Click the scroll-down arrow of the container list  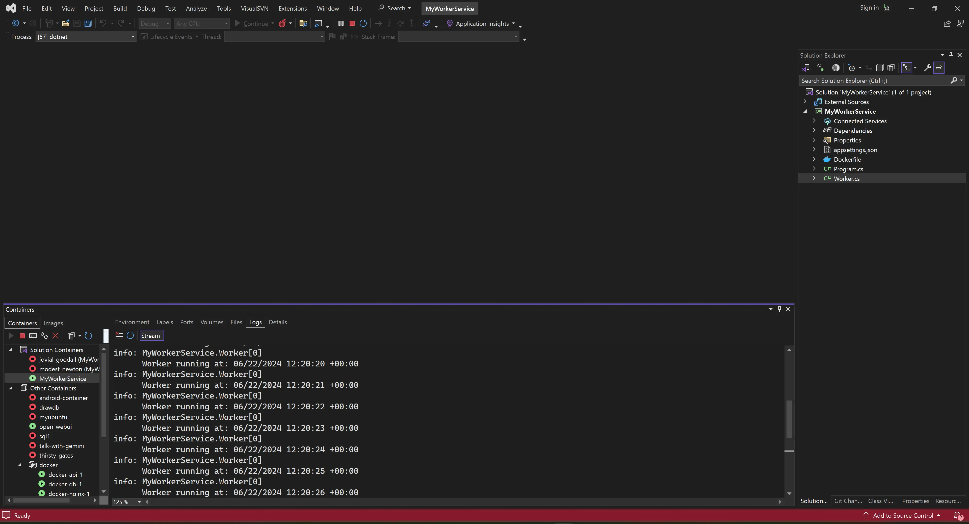click(x=104, y=492)
